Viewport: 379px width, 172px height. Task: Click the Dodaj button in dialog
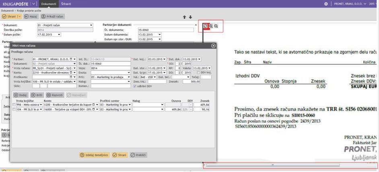[x=21, y=95]
